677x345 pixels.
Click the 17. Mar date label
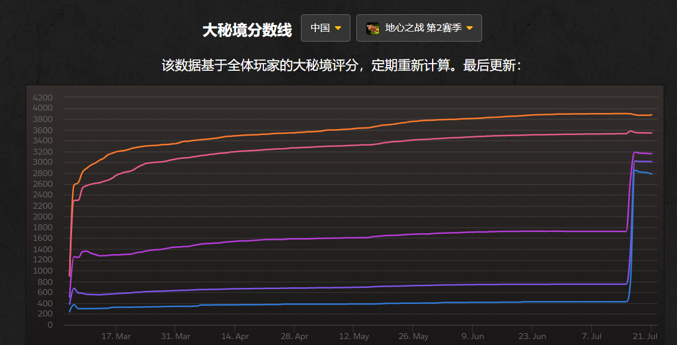[x=116, y=336]
